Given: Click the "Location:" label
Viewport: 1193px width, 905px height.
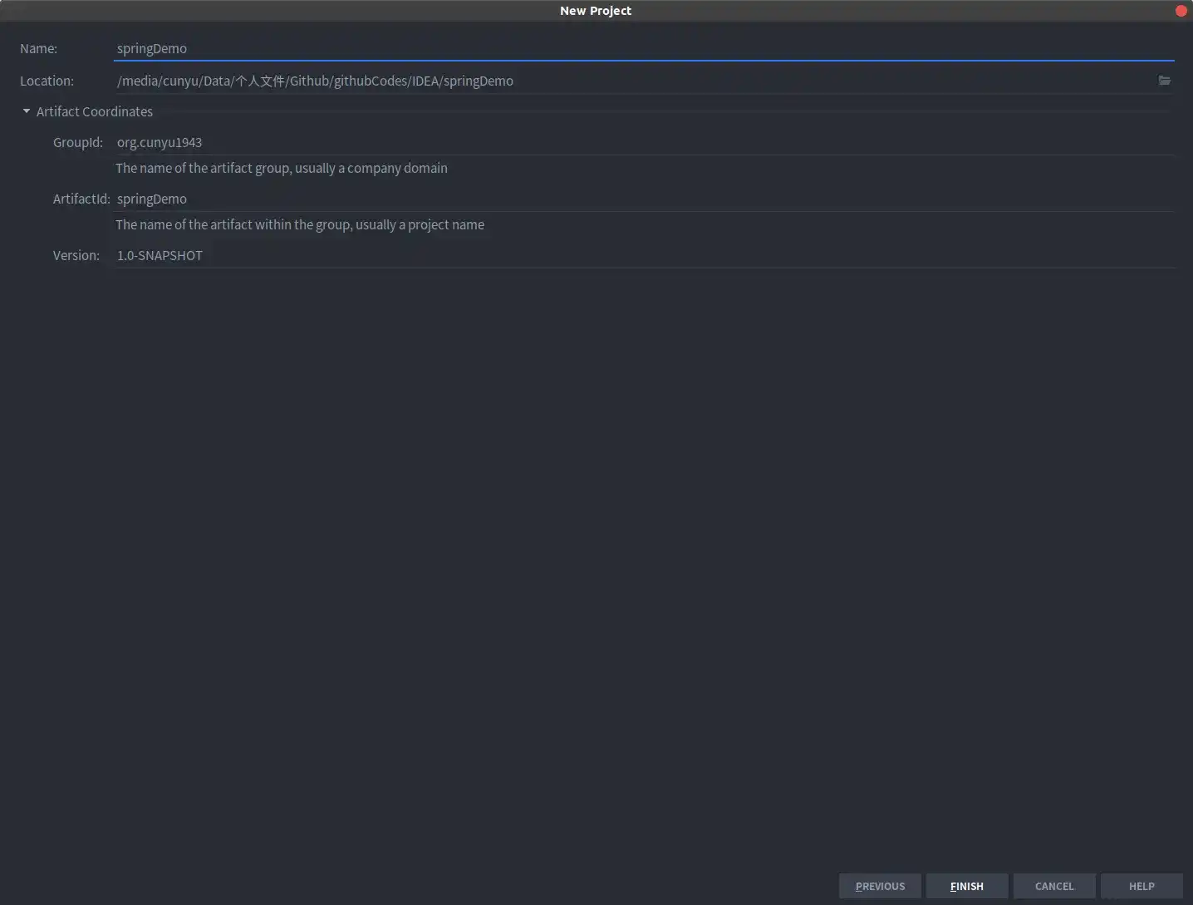Looking at the screenshot, I should click(47, 81).
